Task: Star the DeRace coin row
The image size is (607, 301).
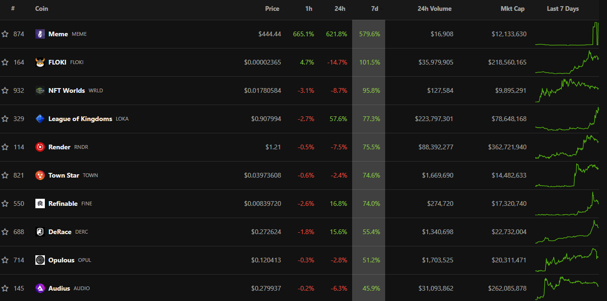Action: point(5,232)
